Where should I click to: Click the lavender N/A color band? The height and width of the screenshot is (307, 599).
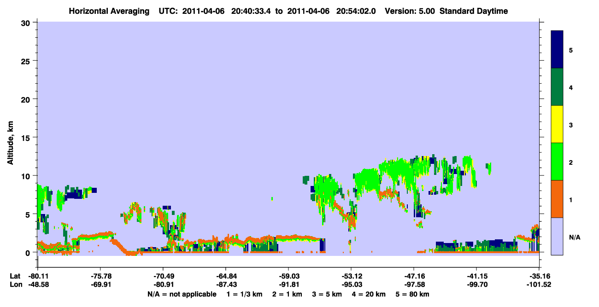[x=557, y=236]
